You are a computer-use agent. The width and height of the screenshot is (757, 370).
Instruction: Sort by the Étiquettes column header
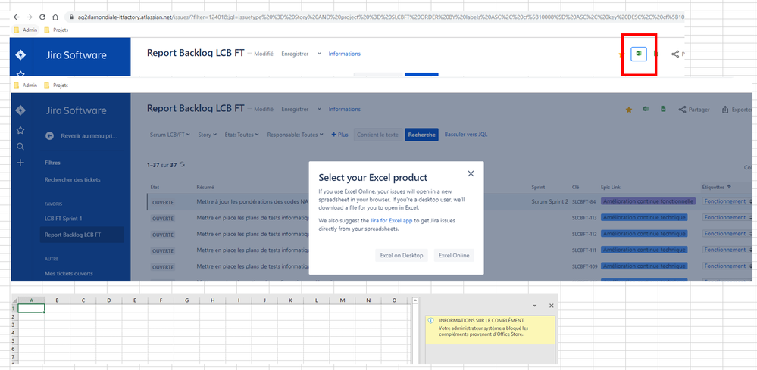click(716, 187)
